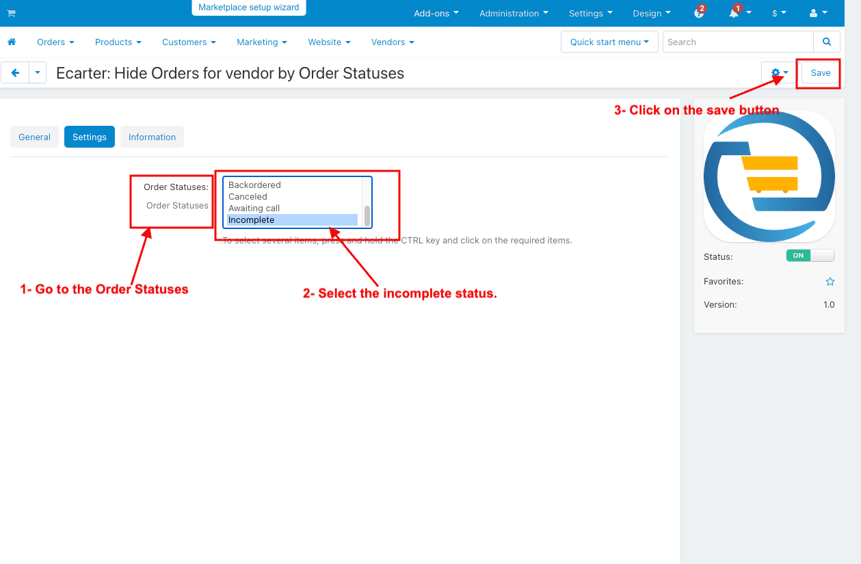This screenshot has height=564, width=861.
Task: Select Incomplete status option
Action: coord(292,220)
